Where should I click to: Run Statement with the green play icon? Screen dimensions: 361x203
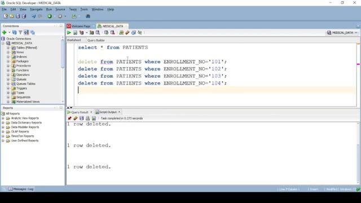[69, 33]
